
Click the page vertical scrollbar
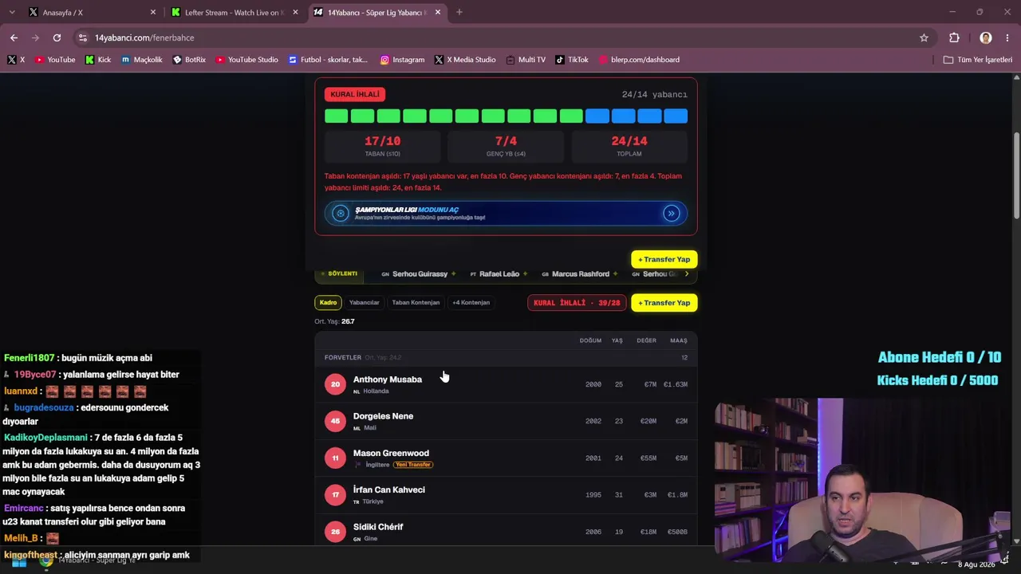pos(1016,175)
